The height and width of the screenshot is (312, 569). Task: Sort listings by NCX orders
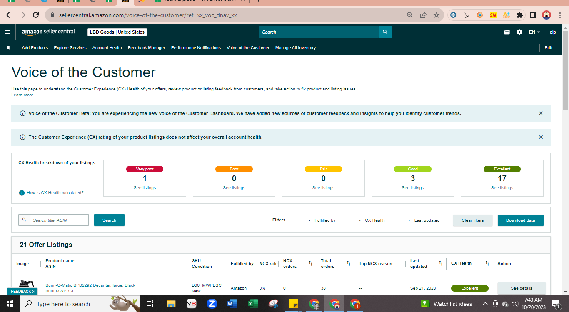pos(310,263)
